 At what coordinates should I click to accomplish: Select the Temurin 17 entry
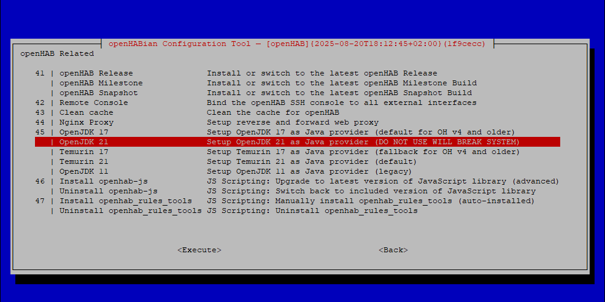[x=297, y=152]
